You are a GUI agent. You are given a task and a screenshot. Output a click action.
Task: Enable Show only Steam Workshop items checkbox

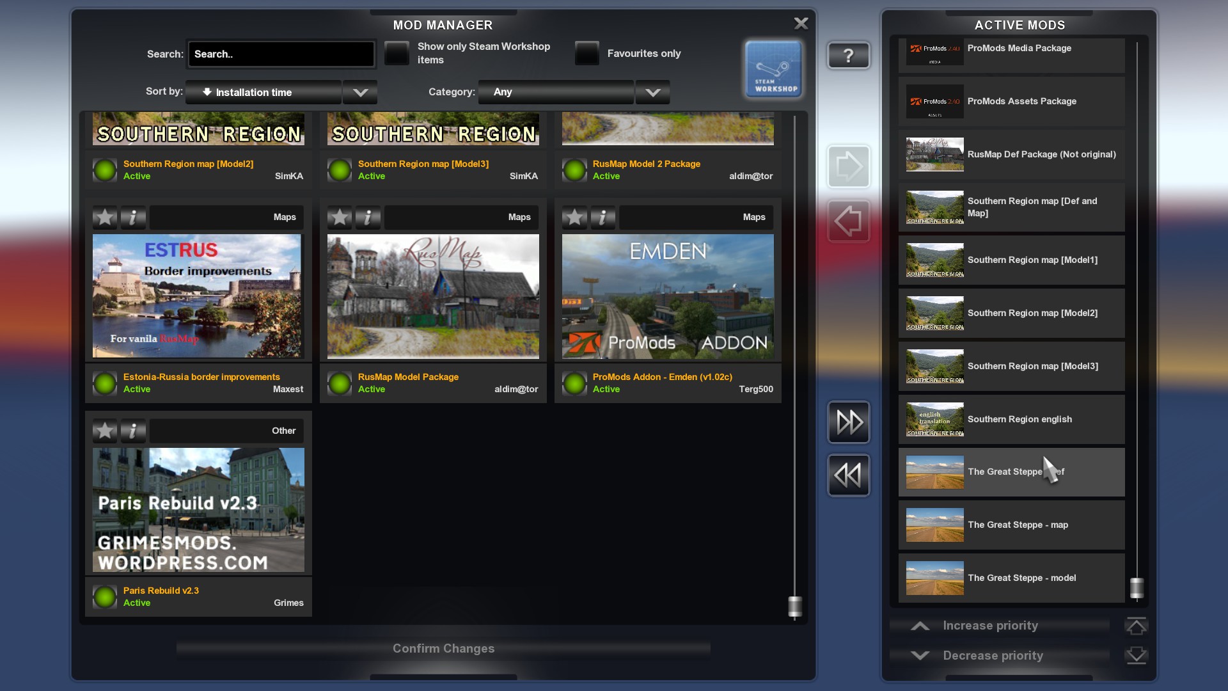click(397, 53)
